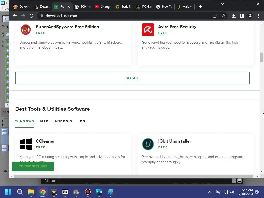Switch to the second Downlo tab
The image size is (264, 198).
(x=42, y=7)
